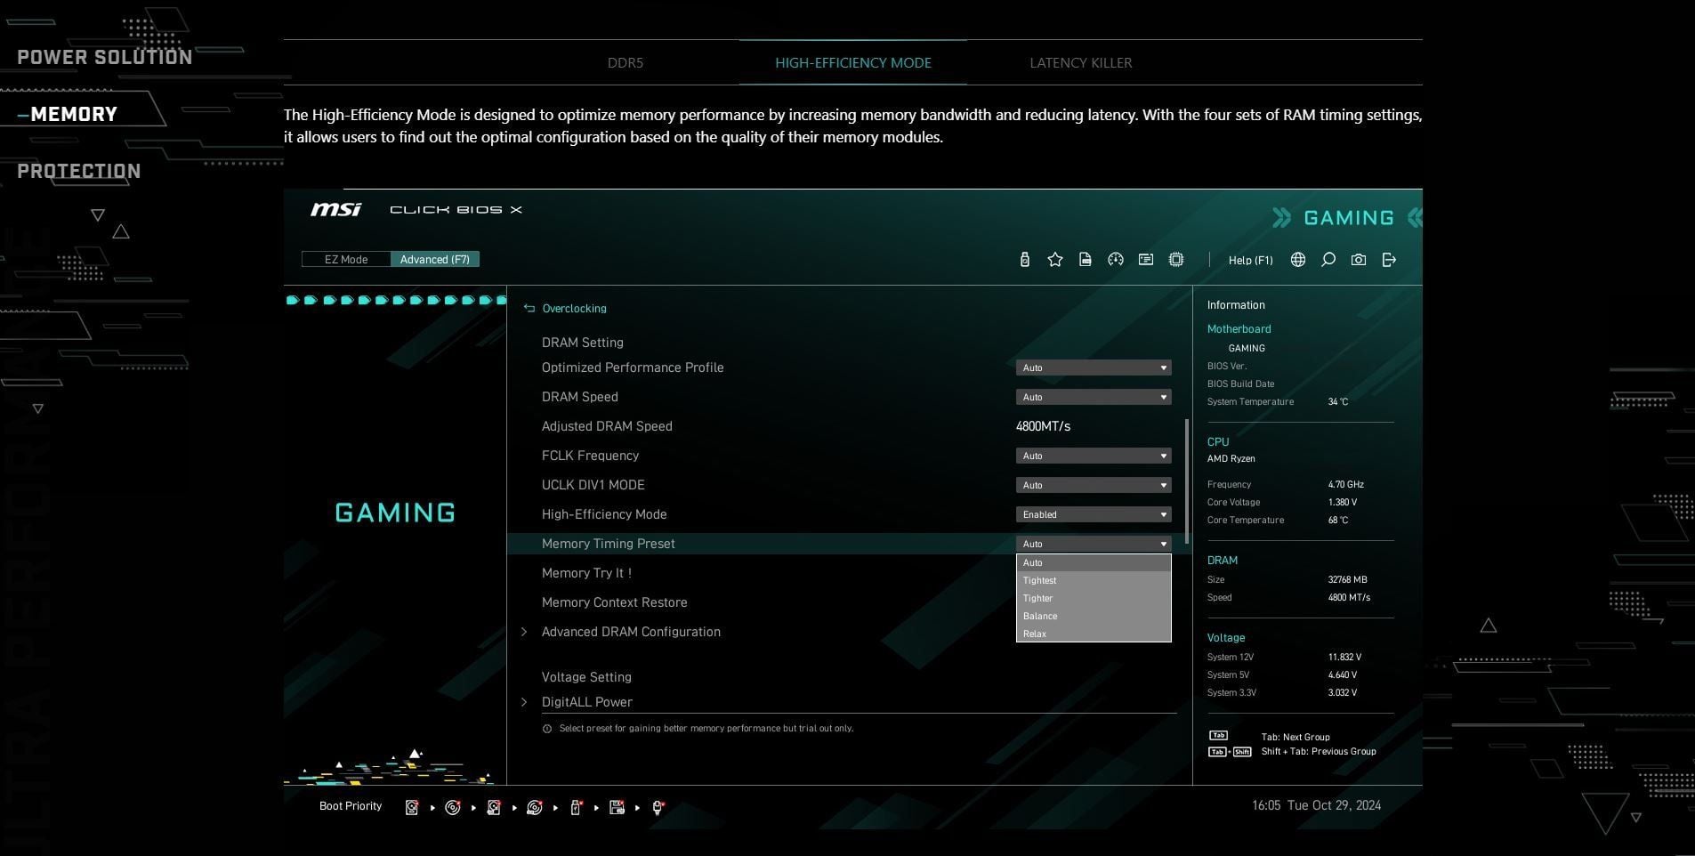This screenshot has width=1695, height=856.
Task: Open the DDR5 tab
Action: pos(625,63)
